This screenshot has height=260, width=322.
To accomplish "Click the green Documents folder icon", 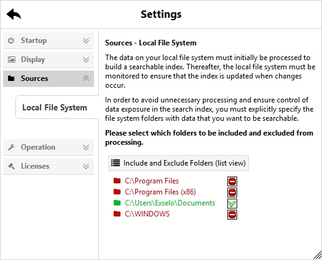I will tap(117, 203).
